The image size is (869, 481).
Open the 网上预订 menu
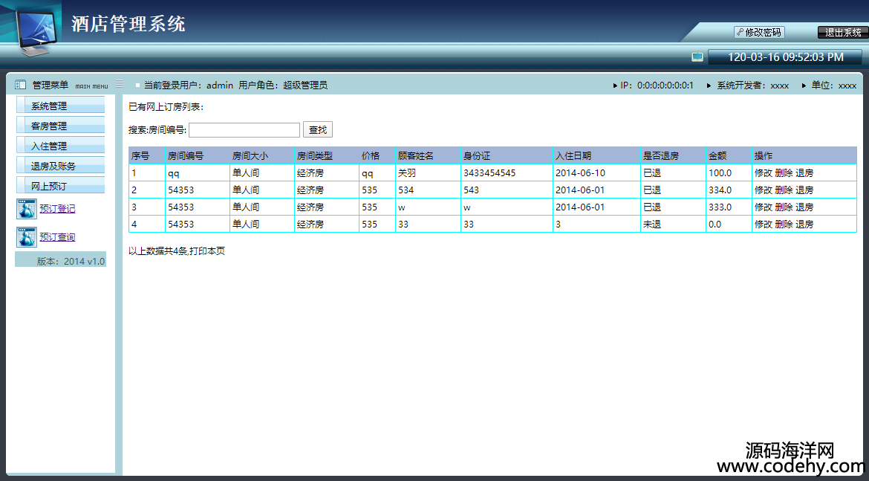coord(60,186)
